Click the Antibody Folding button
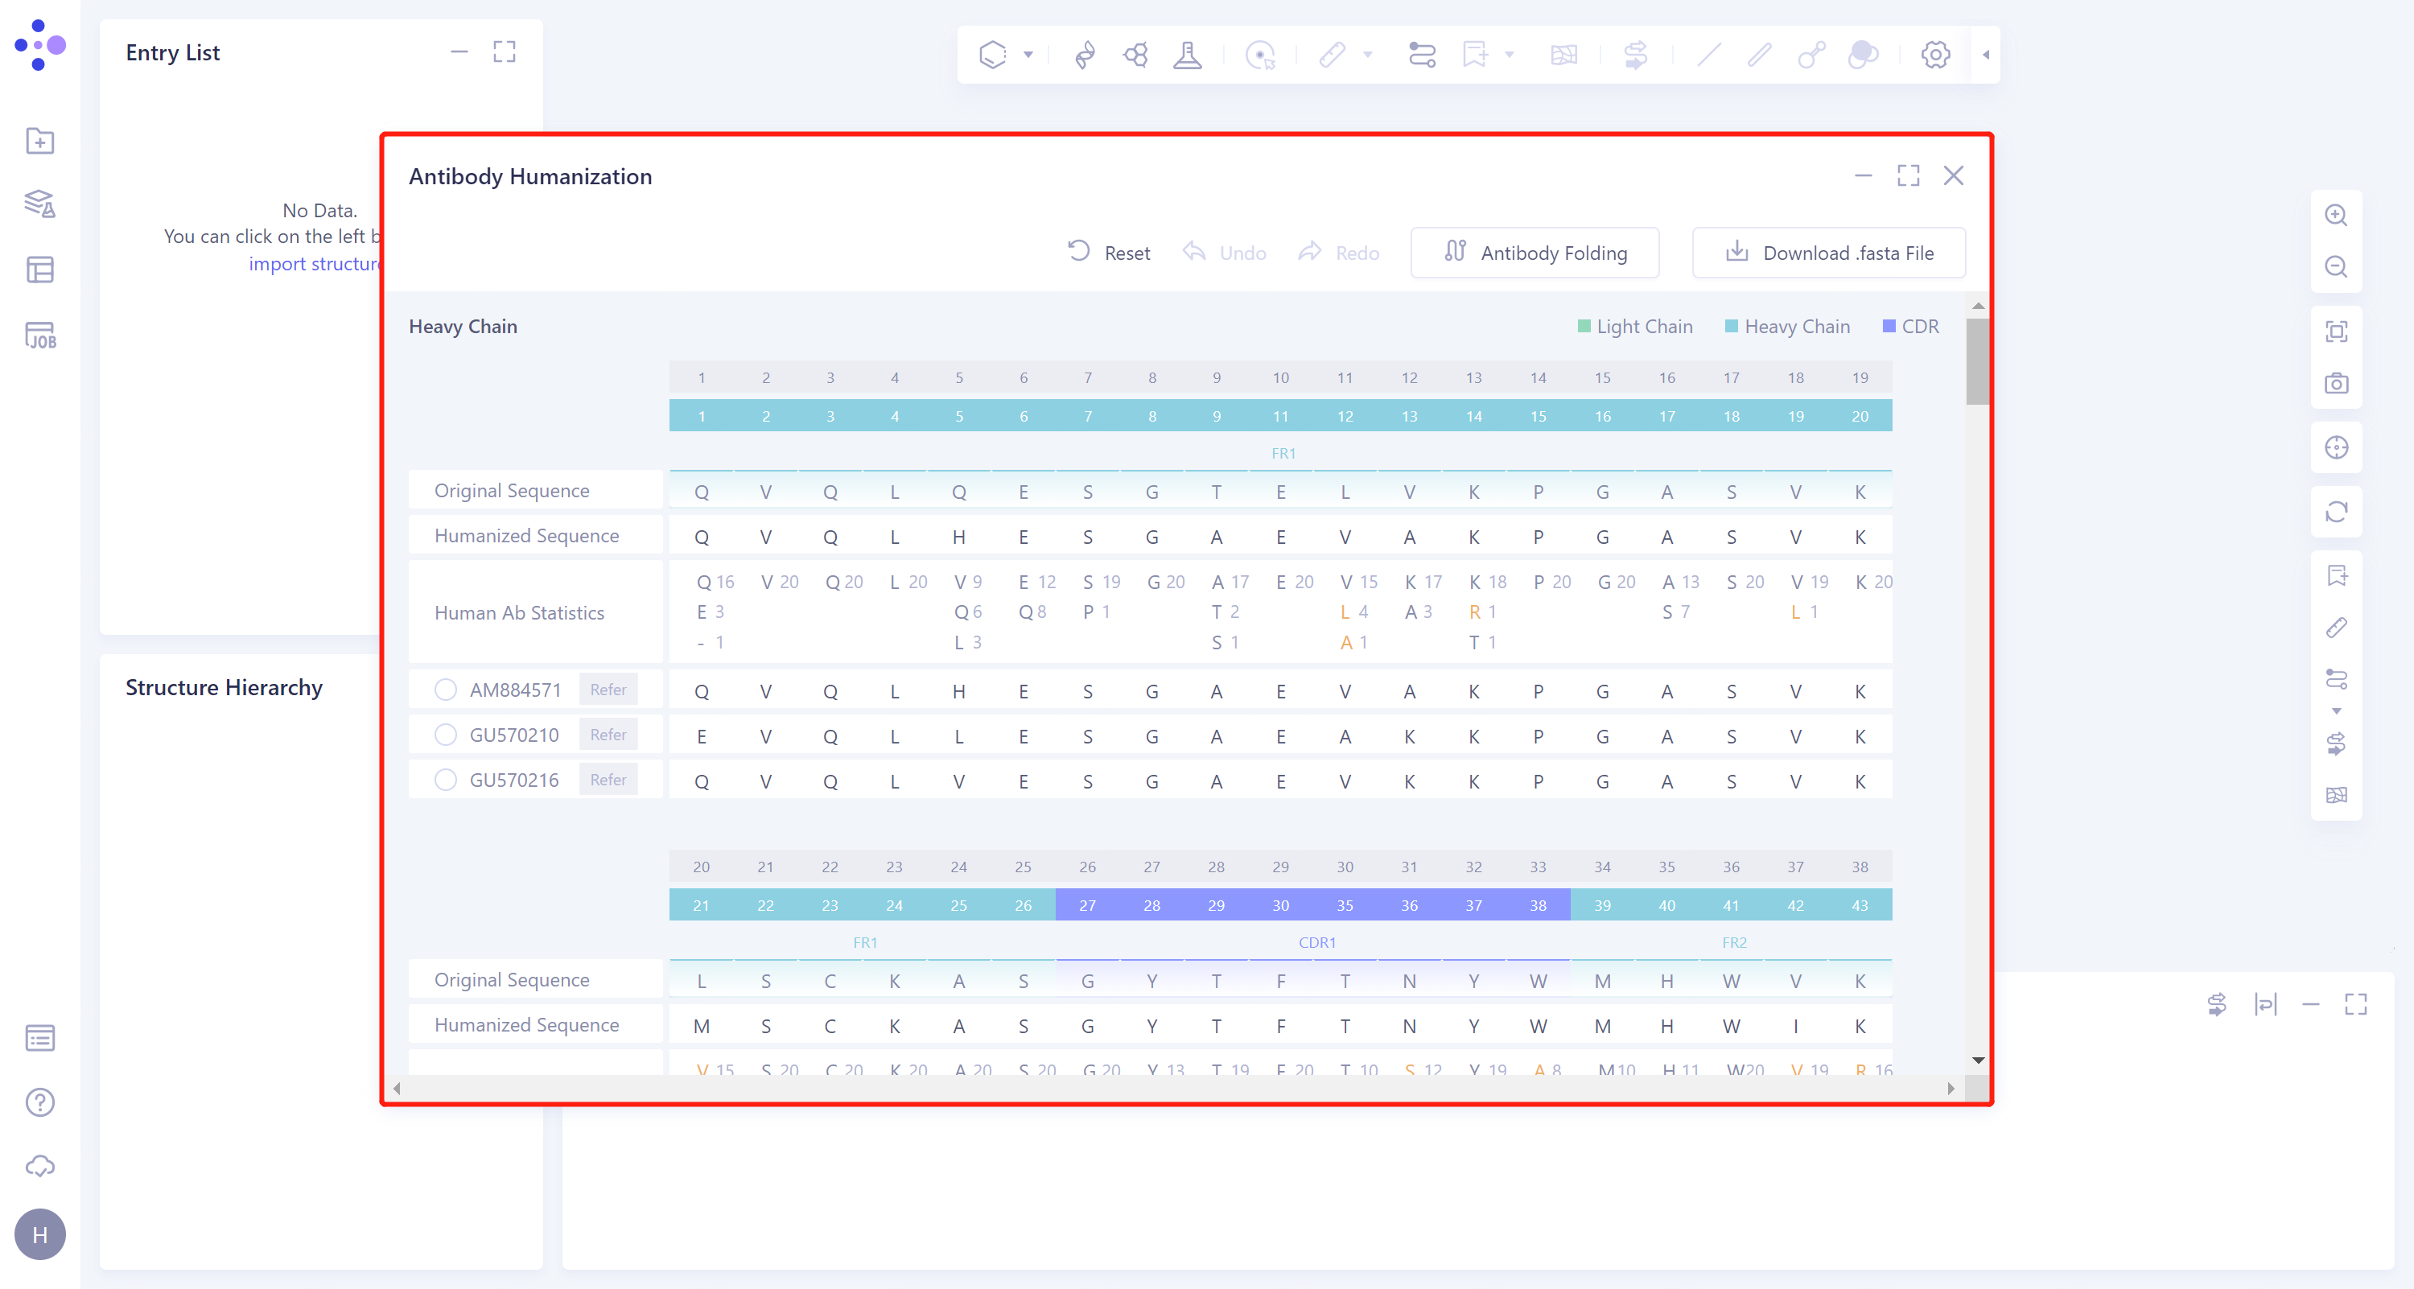This screenshot has height=1289, width=2414. (1535, 253)
